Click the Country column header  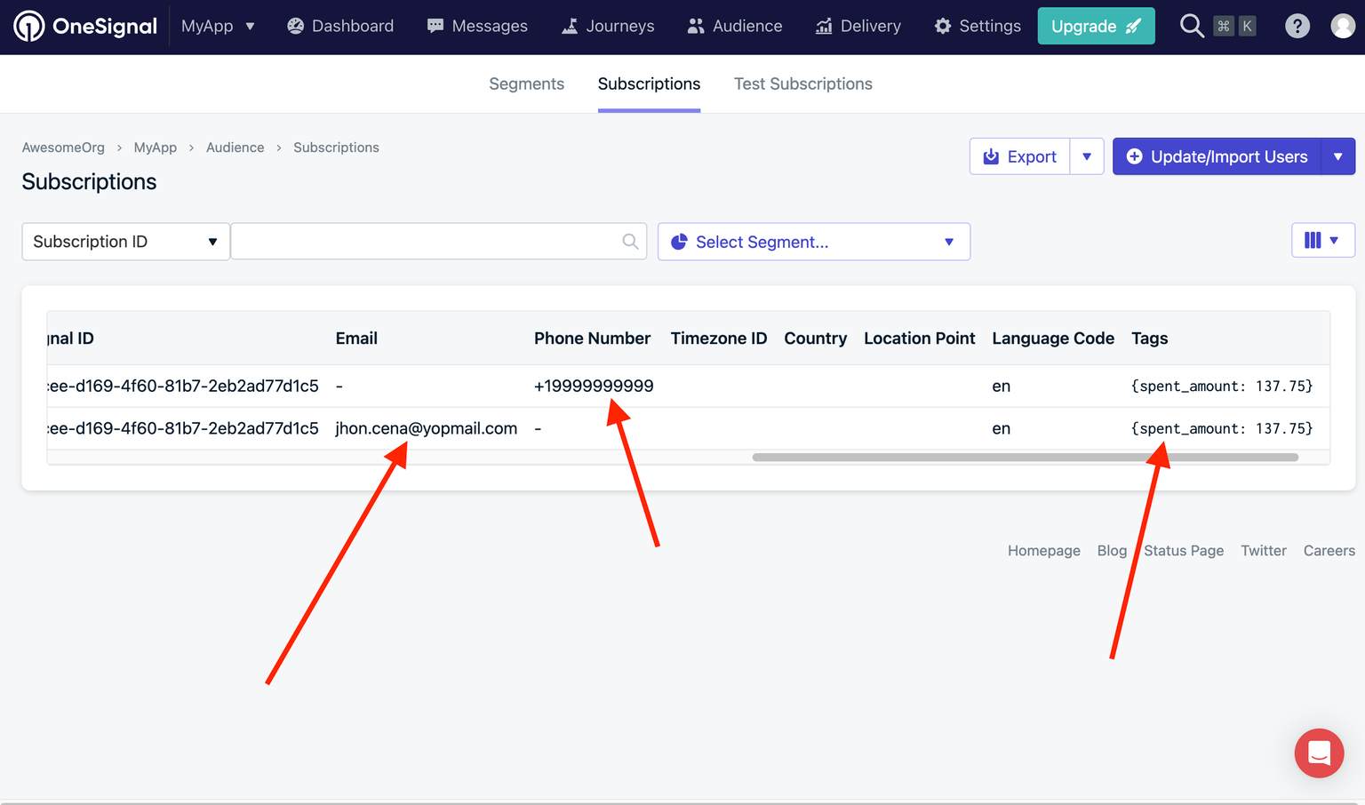tap(816, 339)
